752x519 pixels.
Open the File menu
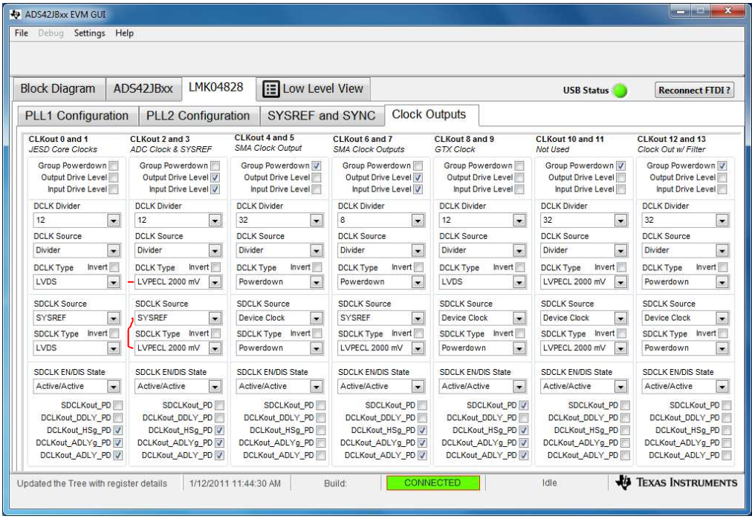(x=21, y=33)
